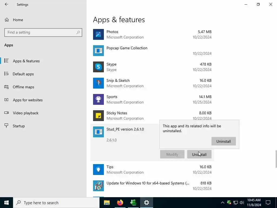
Task: Select Snip & Sketch entry text
Action: [118, 80]
